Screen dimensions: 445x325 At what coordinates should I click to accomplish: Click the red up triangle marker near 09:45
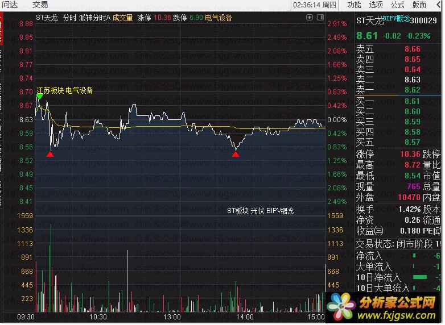point(50,154)
